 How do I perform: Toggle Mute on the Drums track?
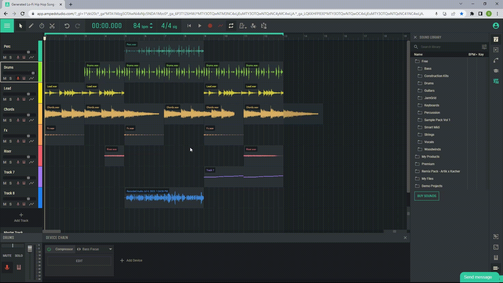[5, 78]
